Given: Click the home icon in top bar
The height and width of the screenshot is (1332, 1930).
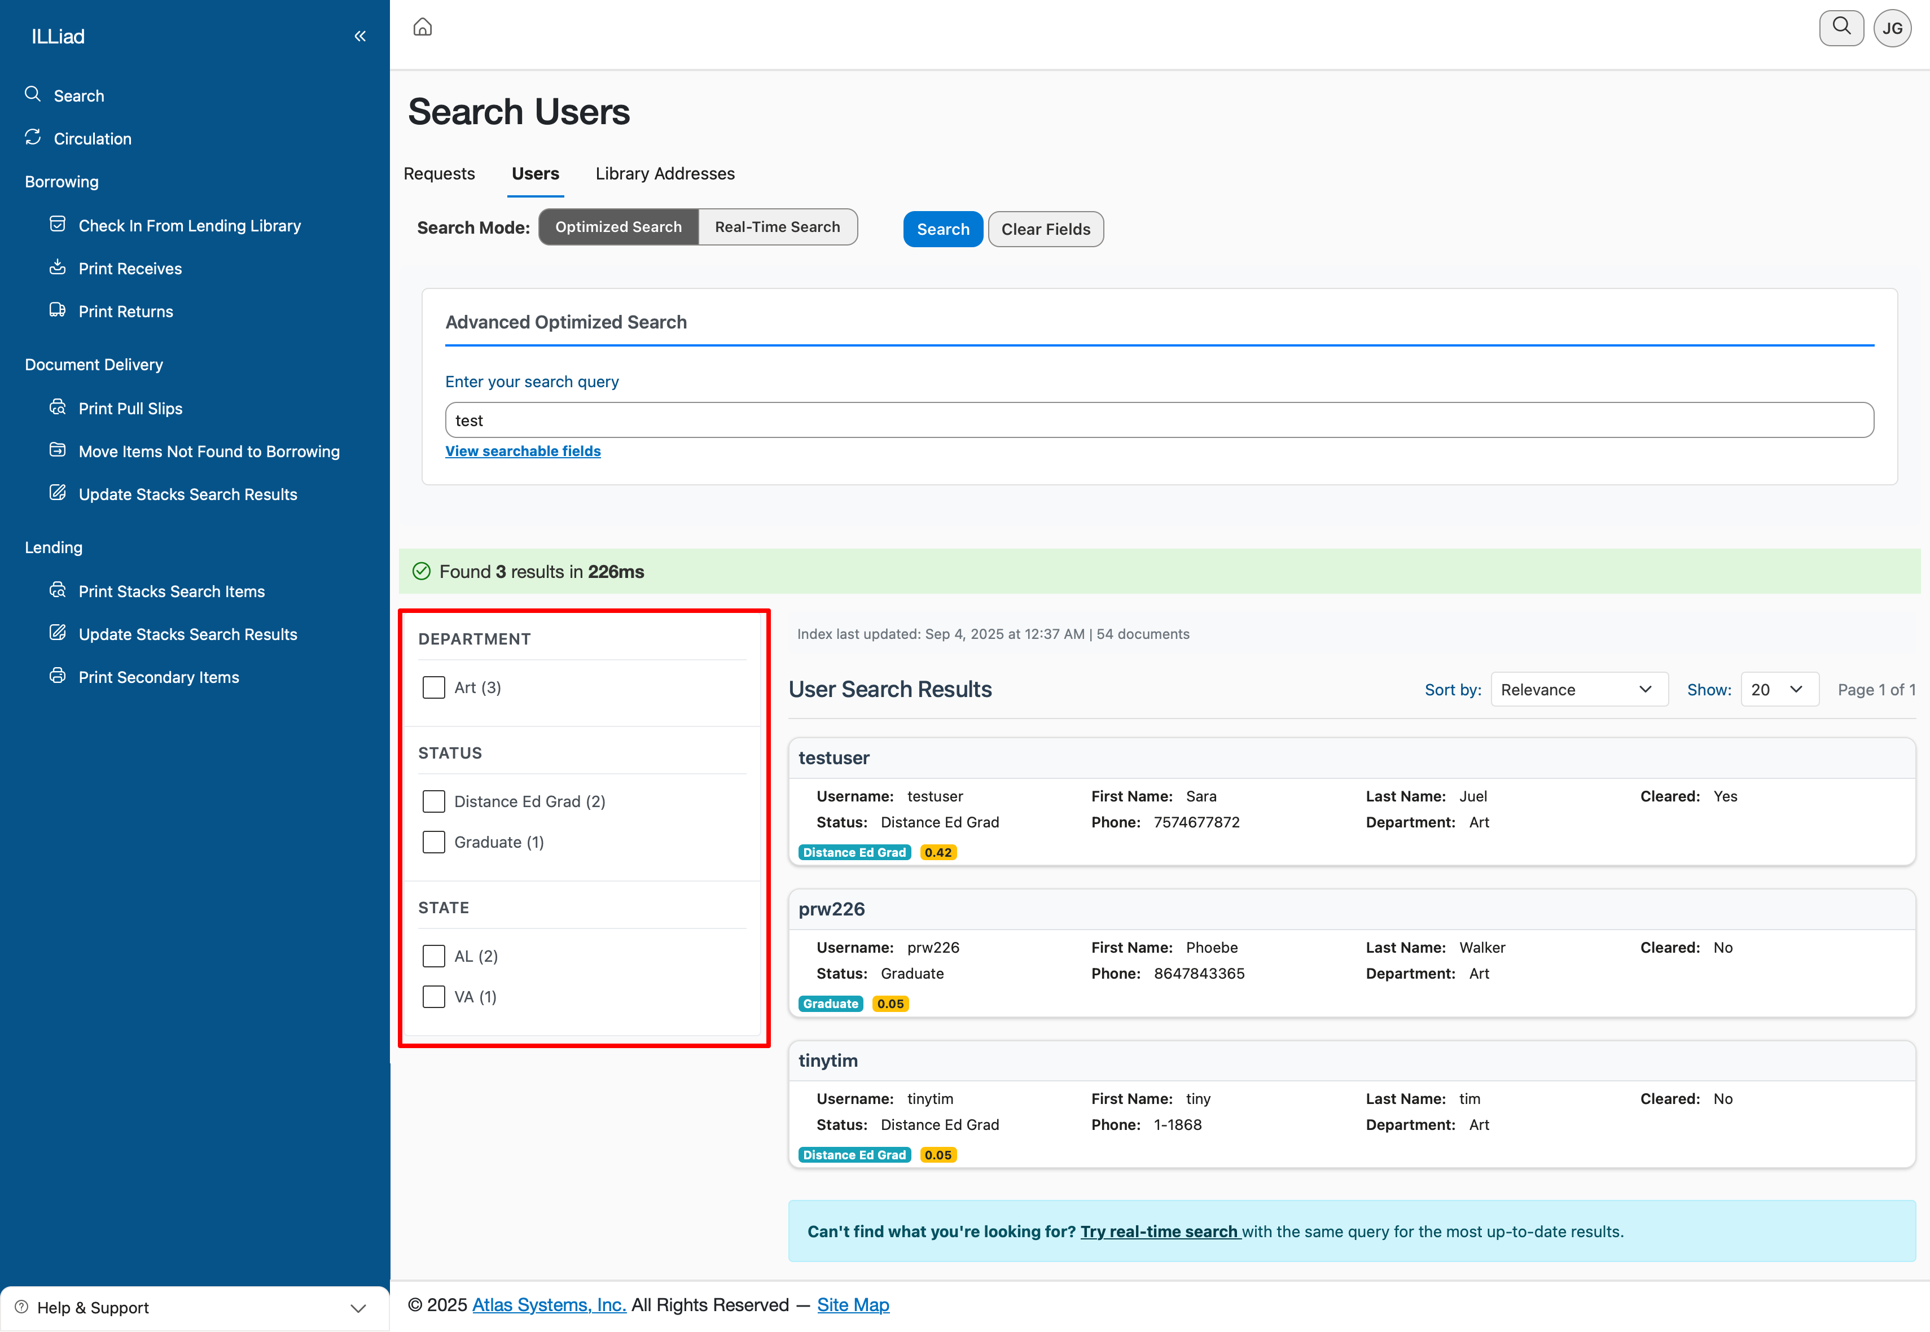Looking at the screenshot, I should tap(422, 28).
